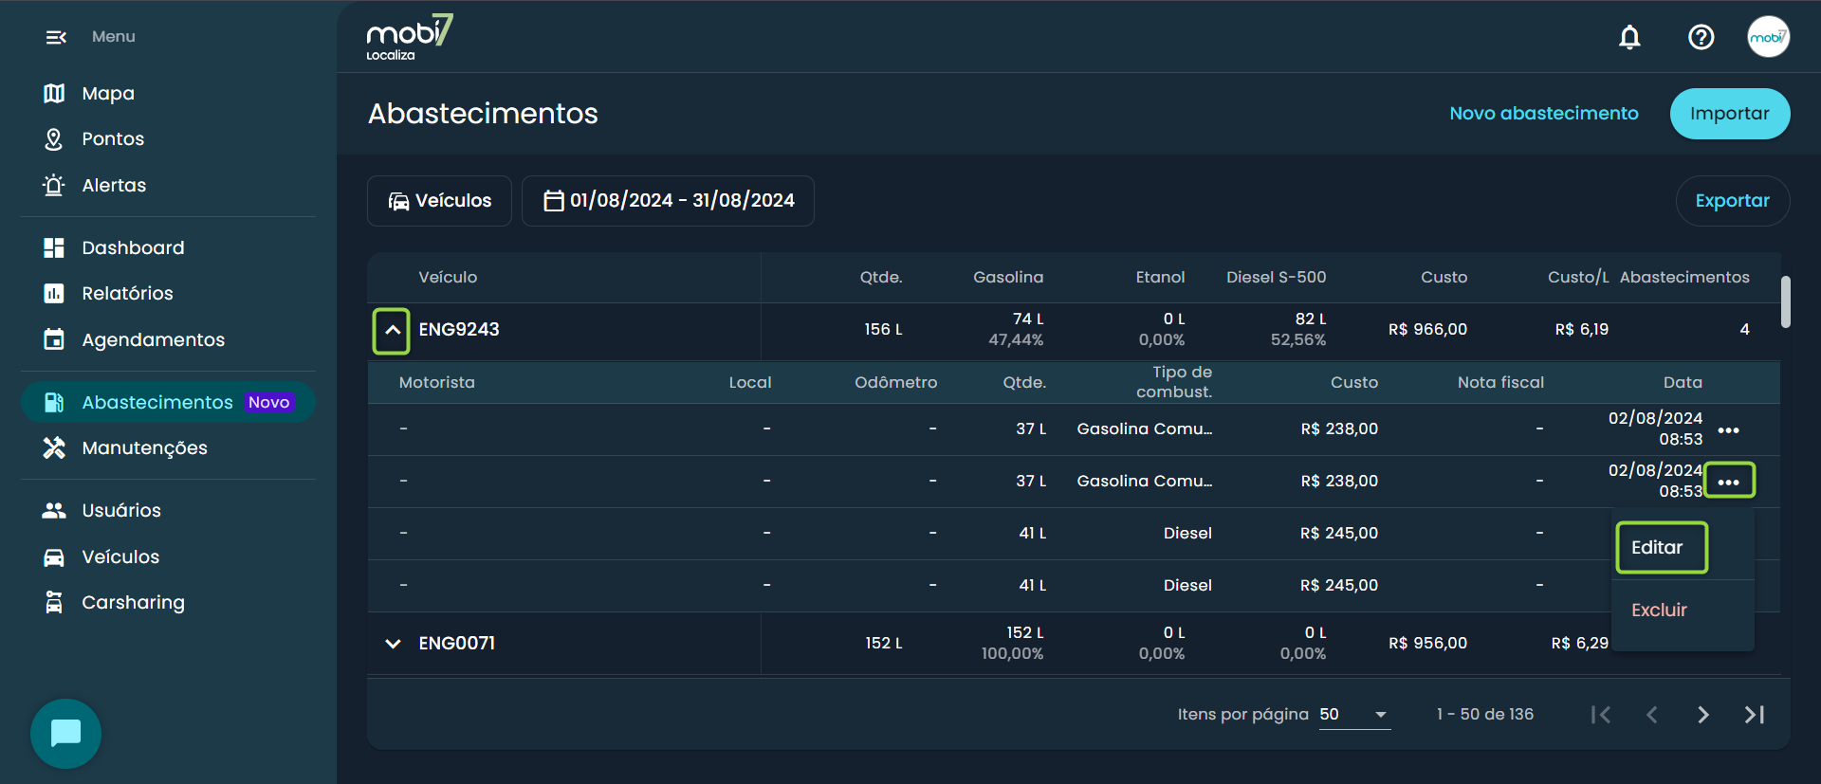Open the Alertas siren icon

54,185
